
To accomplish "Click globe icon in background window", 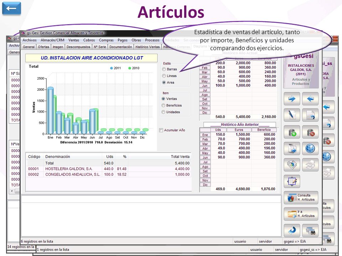I will coord(328,157).
